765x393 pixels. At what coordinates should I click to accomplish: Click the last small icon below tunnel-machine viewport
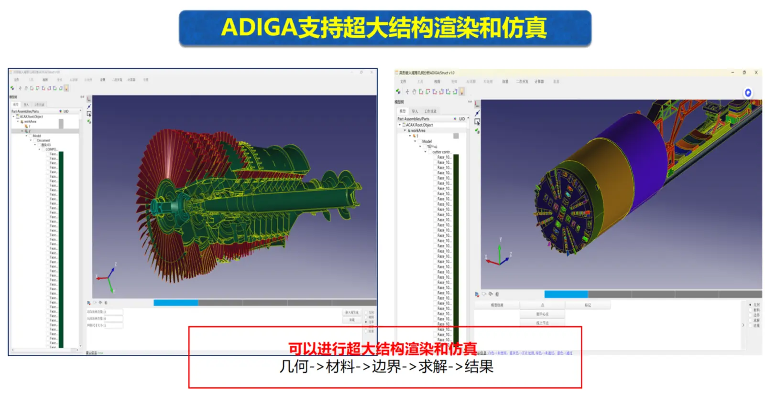coord(497,294)
